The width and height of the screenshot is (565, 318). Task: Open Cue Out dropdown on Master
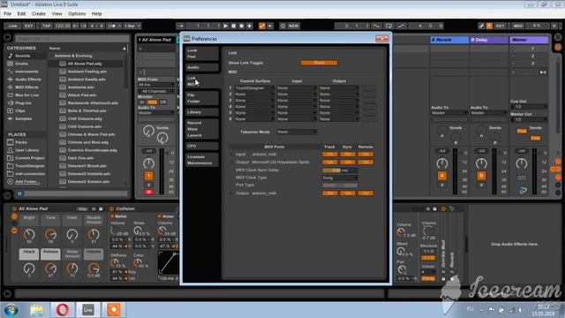coord(529,107)
